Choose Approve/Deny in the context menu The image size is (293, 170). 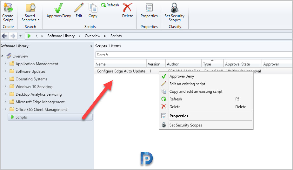pyautogui.click(x=206, y=76)
